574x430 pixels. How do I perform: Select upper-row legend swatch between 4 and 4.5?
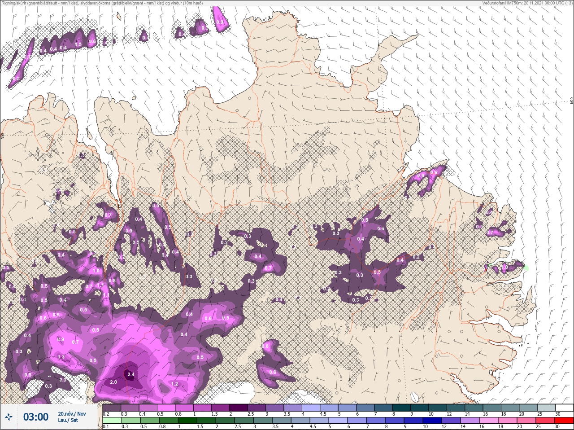click(x=311, y=408)
